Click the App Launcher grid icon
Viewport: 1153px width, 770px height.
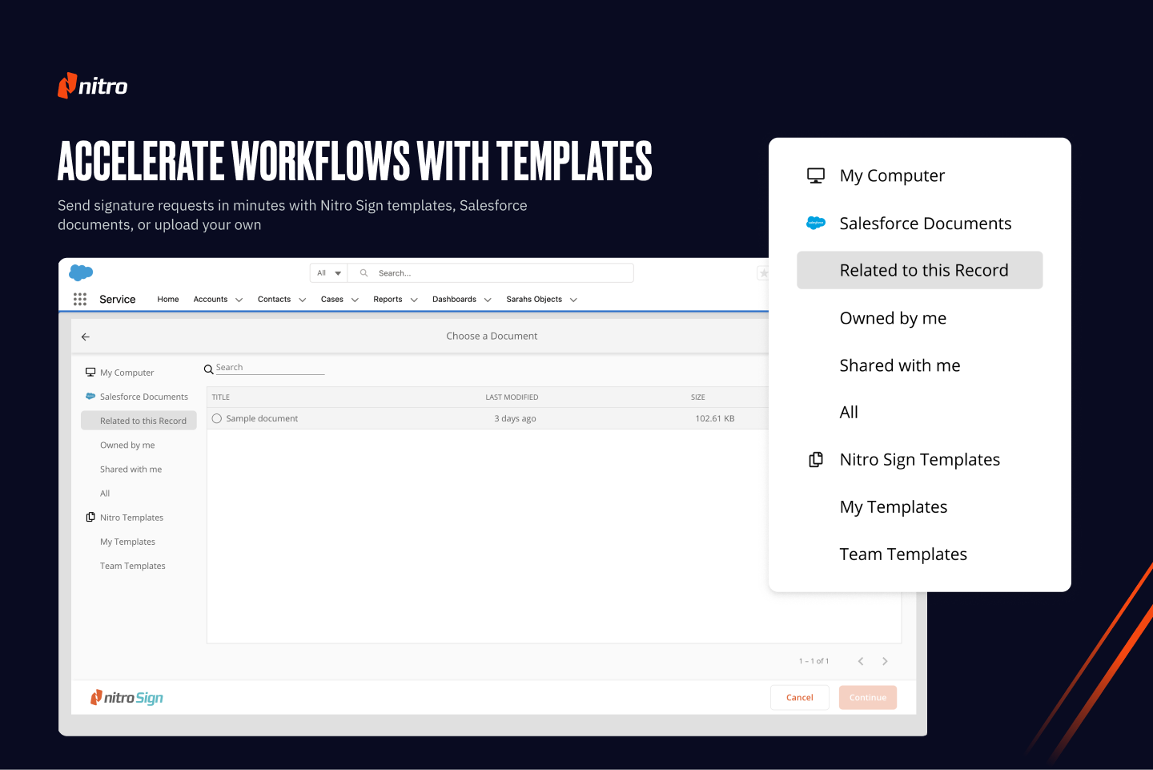(x=80, y=300)
